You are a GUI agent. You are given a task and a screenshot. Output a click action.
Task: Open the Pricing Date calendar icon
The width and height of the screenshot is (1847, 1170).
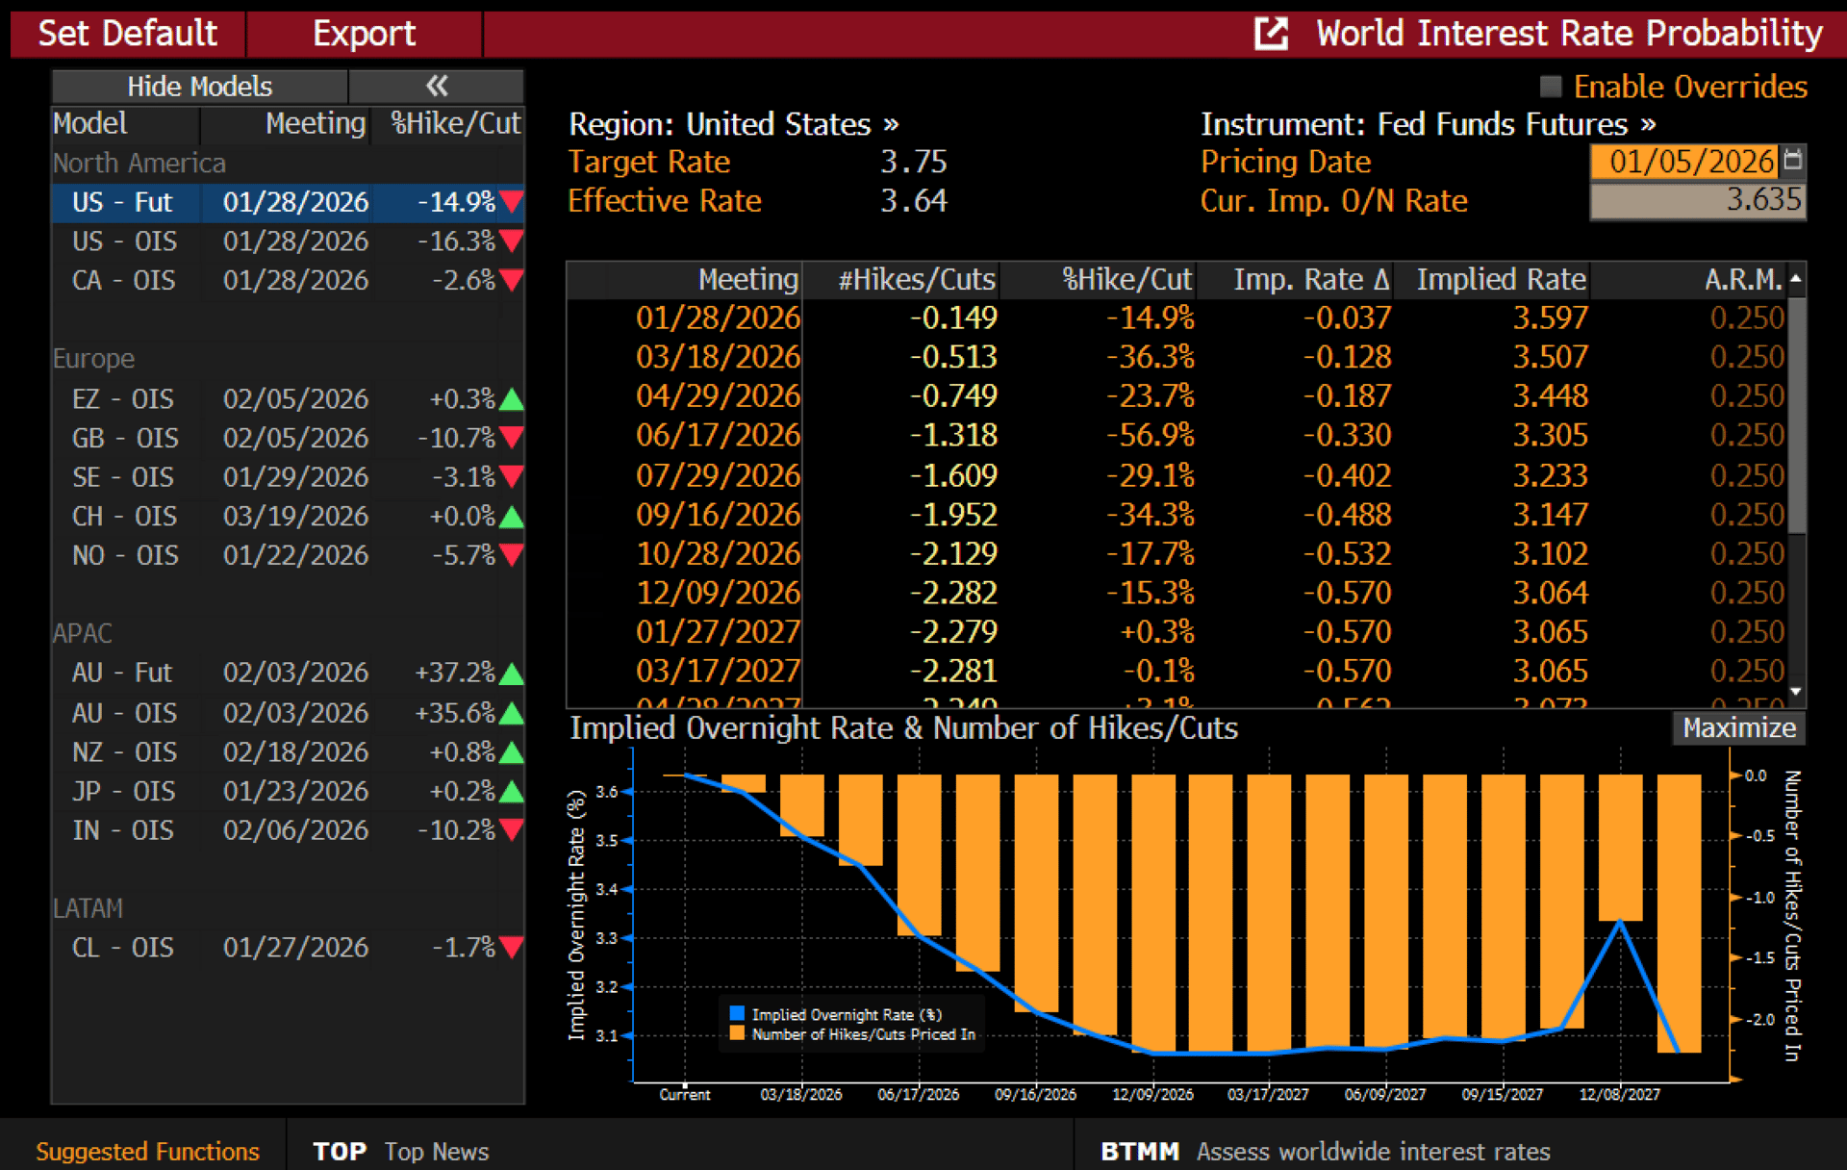[x=1792, y=160]
